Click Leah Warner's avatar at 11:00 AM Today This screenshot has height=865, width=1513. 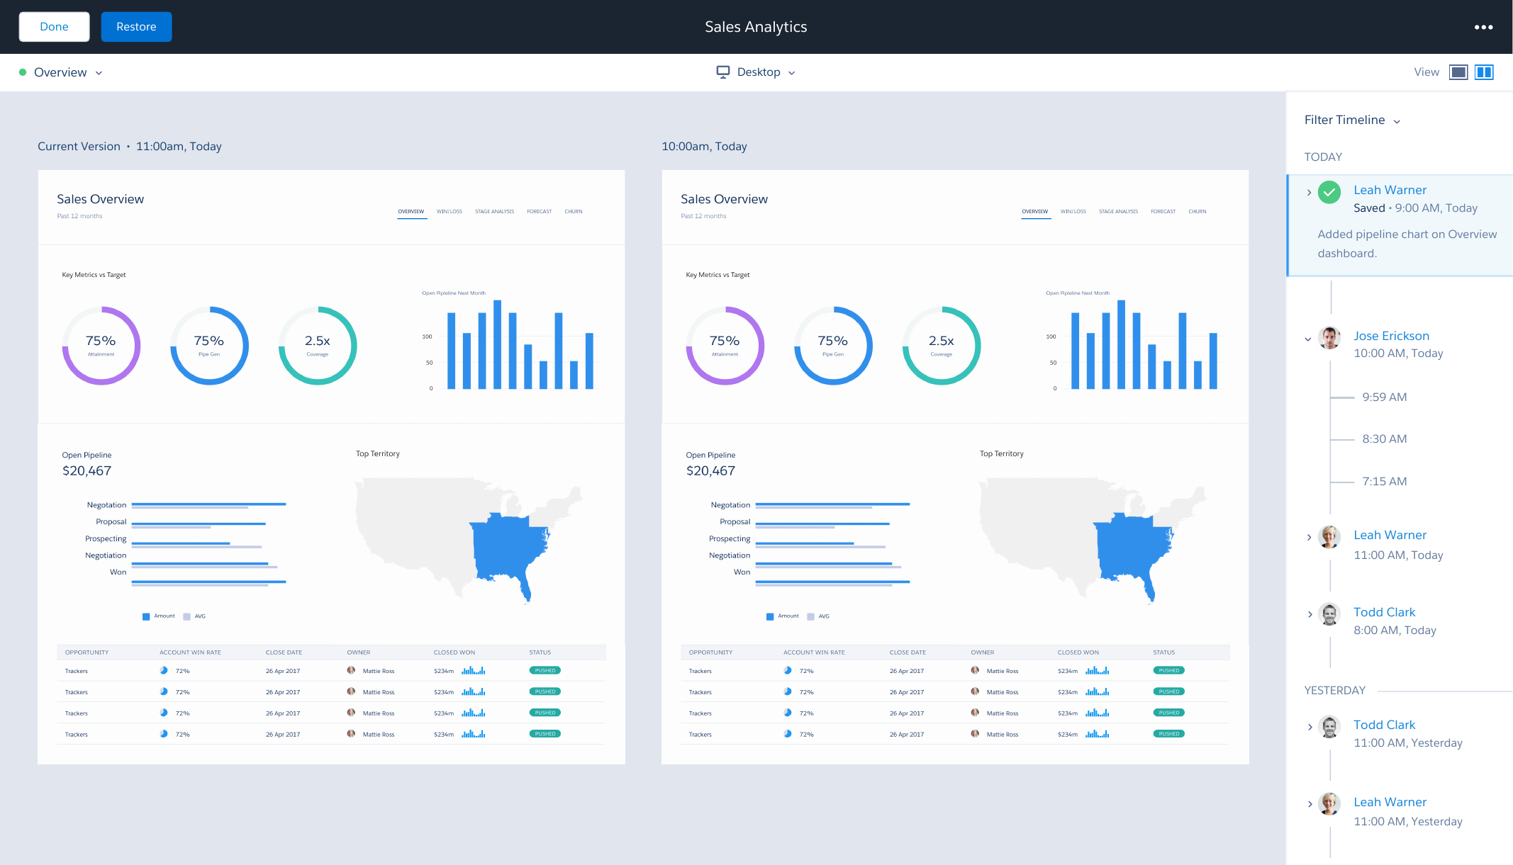click(x=1329, y=536)
